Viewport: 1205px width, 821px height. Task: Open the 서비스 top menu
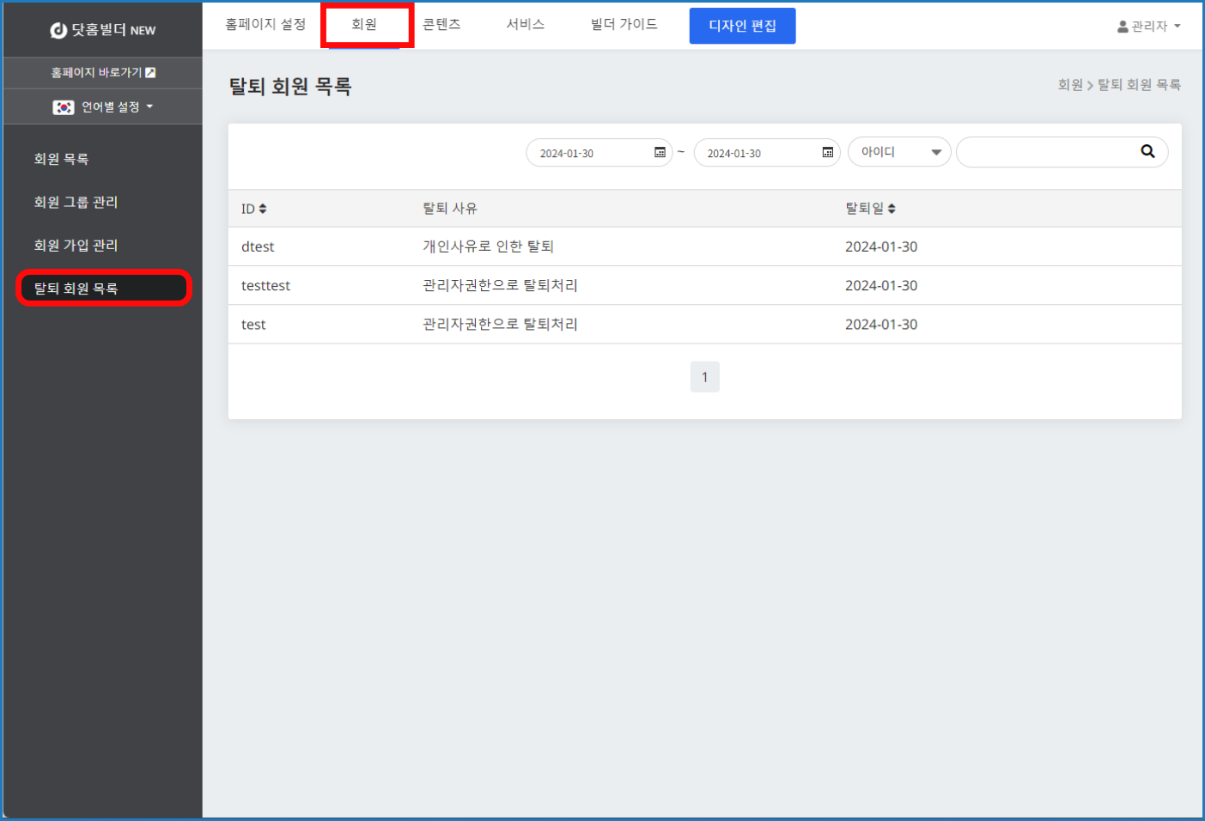click(x=525, y=24)
